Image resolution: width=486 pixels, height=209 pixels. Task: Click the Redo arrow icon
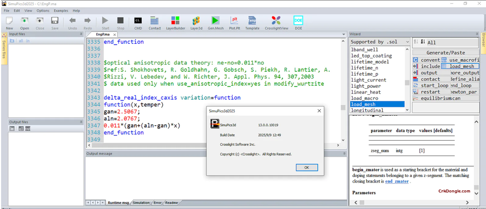pos(87,21)
